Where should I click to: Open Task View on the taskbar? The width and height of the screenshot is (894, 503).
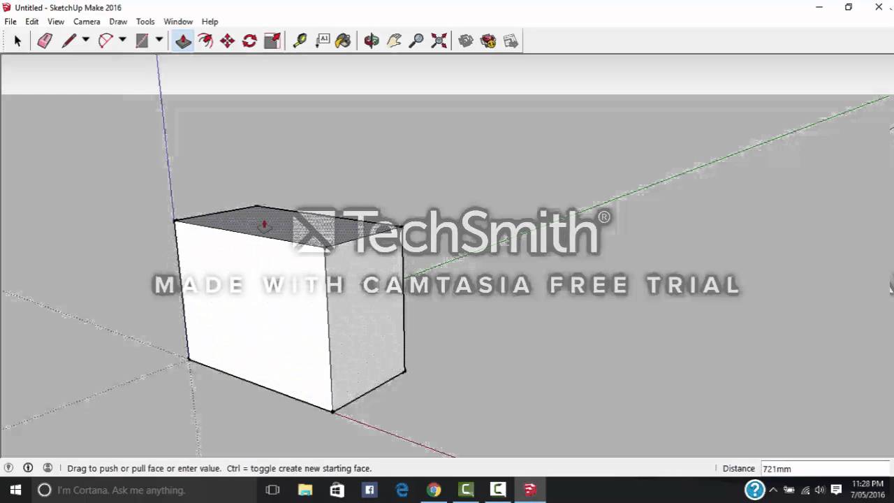272,490
